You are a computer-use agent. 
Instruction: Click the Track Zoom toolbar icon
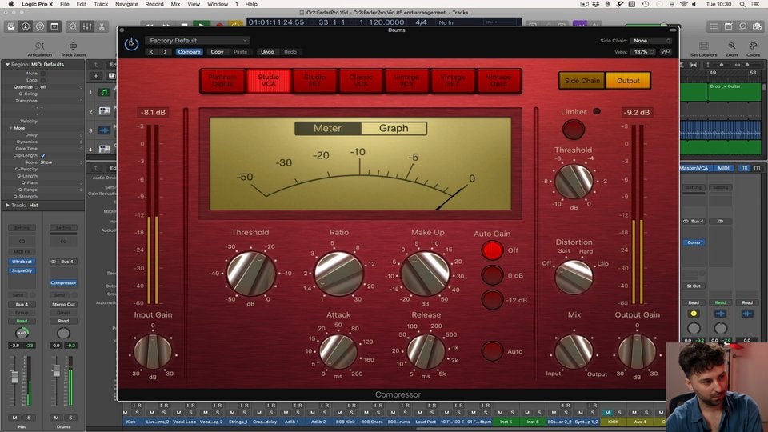pos(73,47)
